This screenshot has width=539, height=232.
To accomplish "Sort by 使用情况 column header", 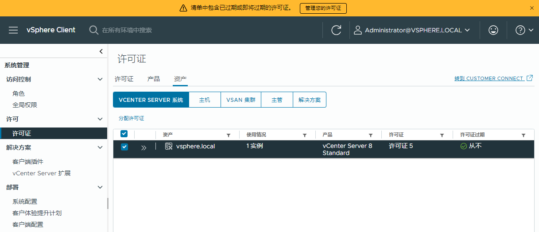I will pyautogui.click(x=256, y=135).
